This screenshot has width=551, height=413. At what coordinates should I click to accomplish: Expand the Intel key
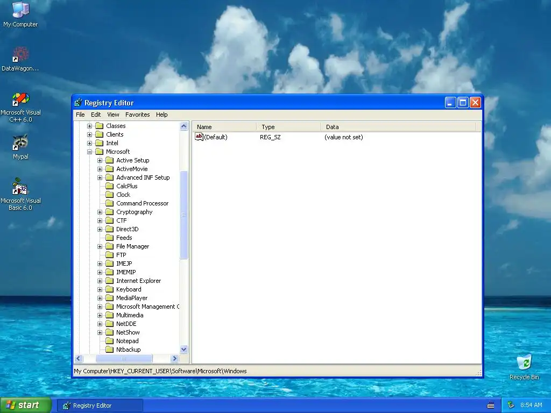90,143
